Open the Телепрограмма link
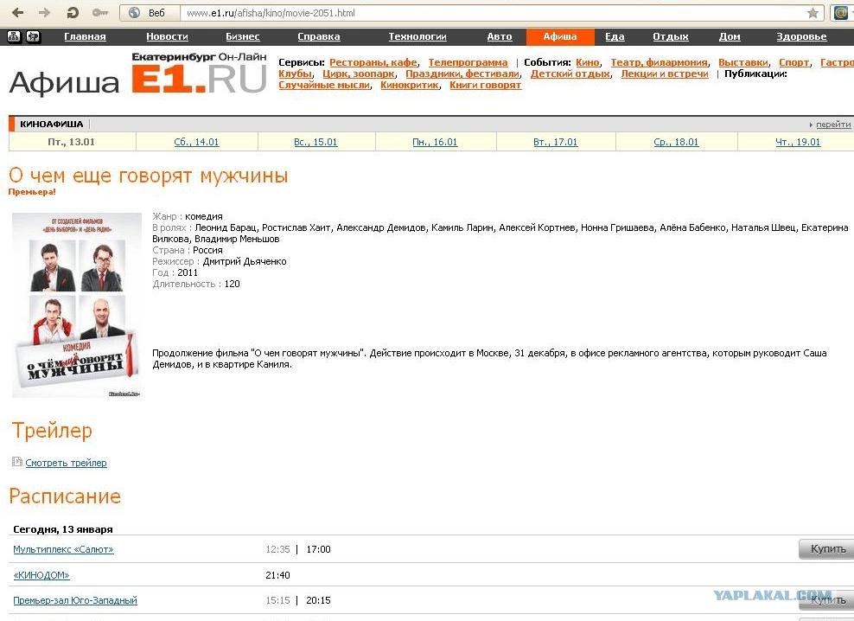This screenshot has height=621, width=854. (x=468, y=62)
